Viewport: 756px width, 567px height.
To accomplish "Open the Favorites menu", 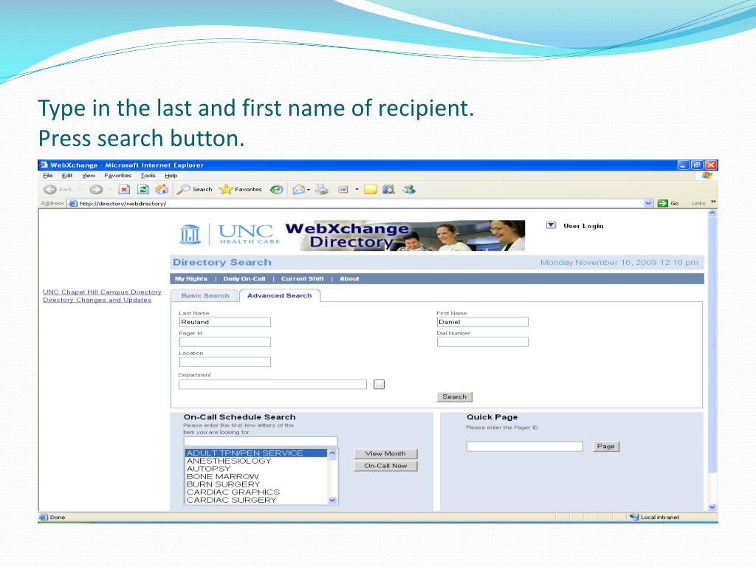I will pos(117,176).
